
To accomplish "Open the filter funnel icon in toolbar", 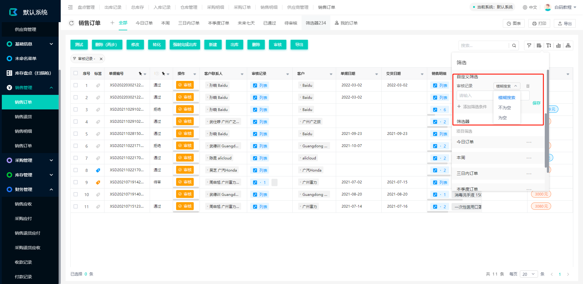I will [529, 45].
